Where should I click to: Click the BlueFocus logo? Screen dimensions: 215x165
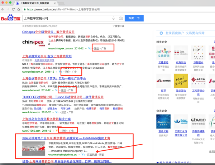point(163,121)
